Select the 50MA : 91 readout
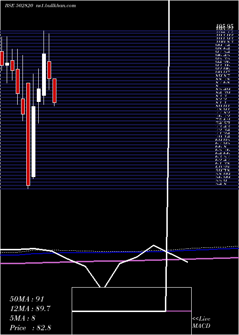The image size is (239, 335). click(x=27, y=299)
